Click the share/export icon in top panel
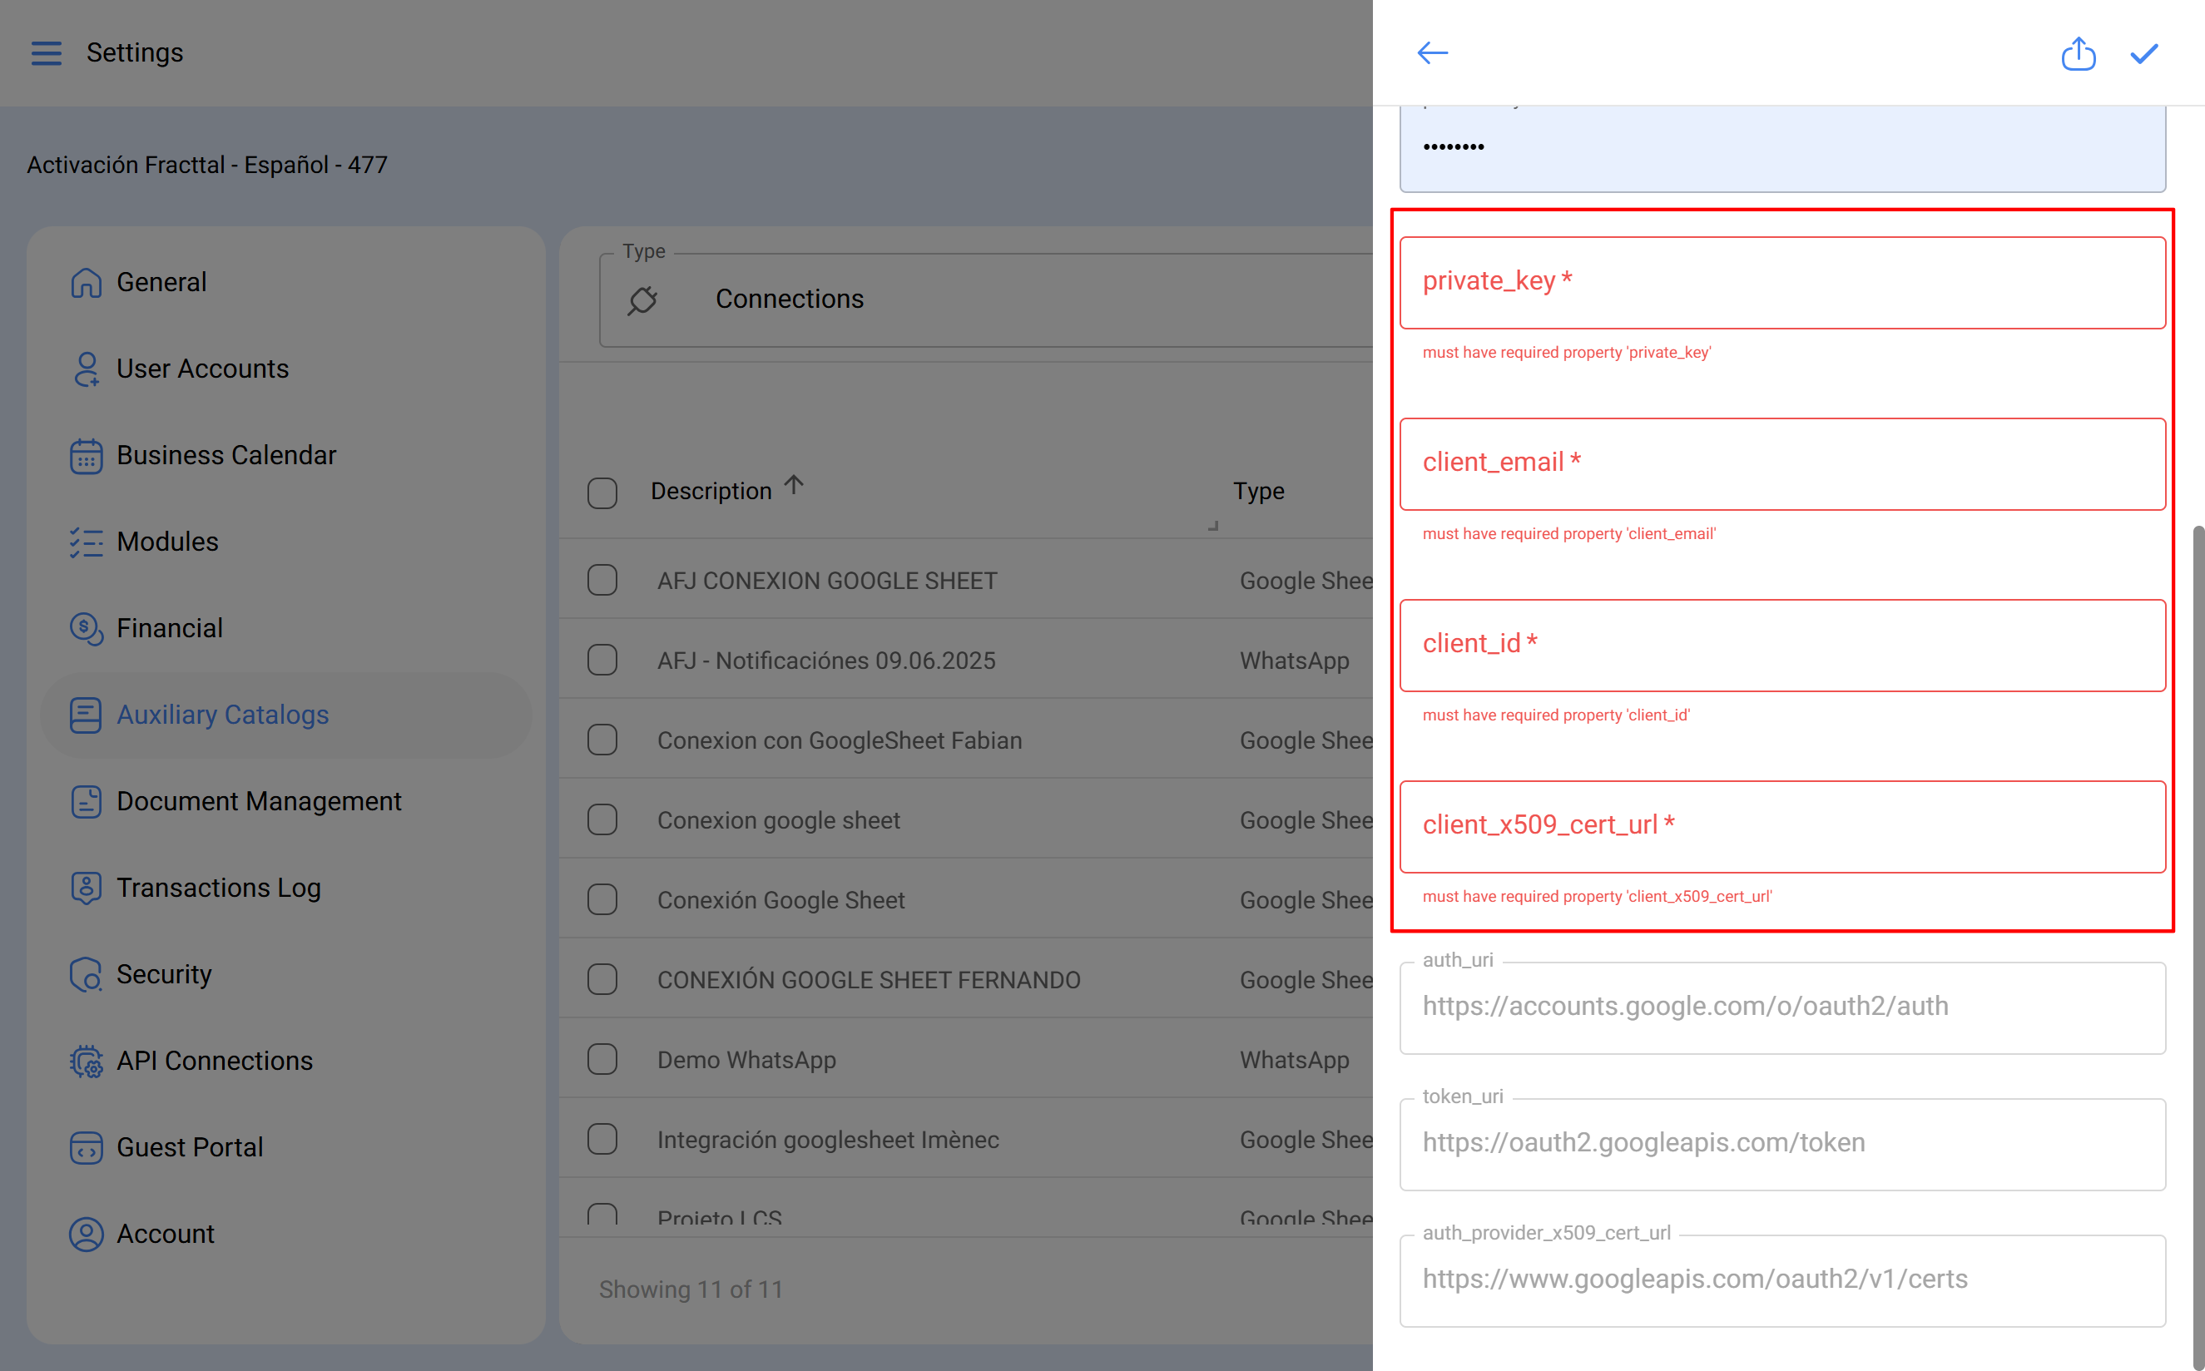2205x1371 pixels. (x=2079, y=53)
